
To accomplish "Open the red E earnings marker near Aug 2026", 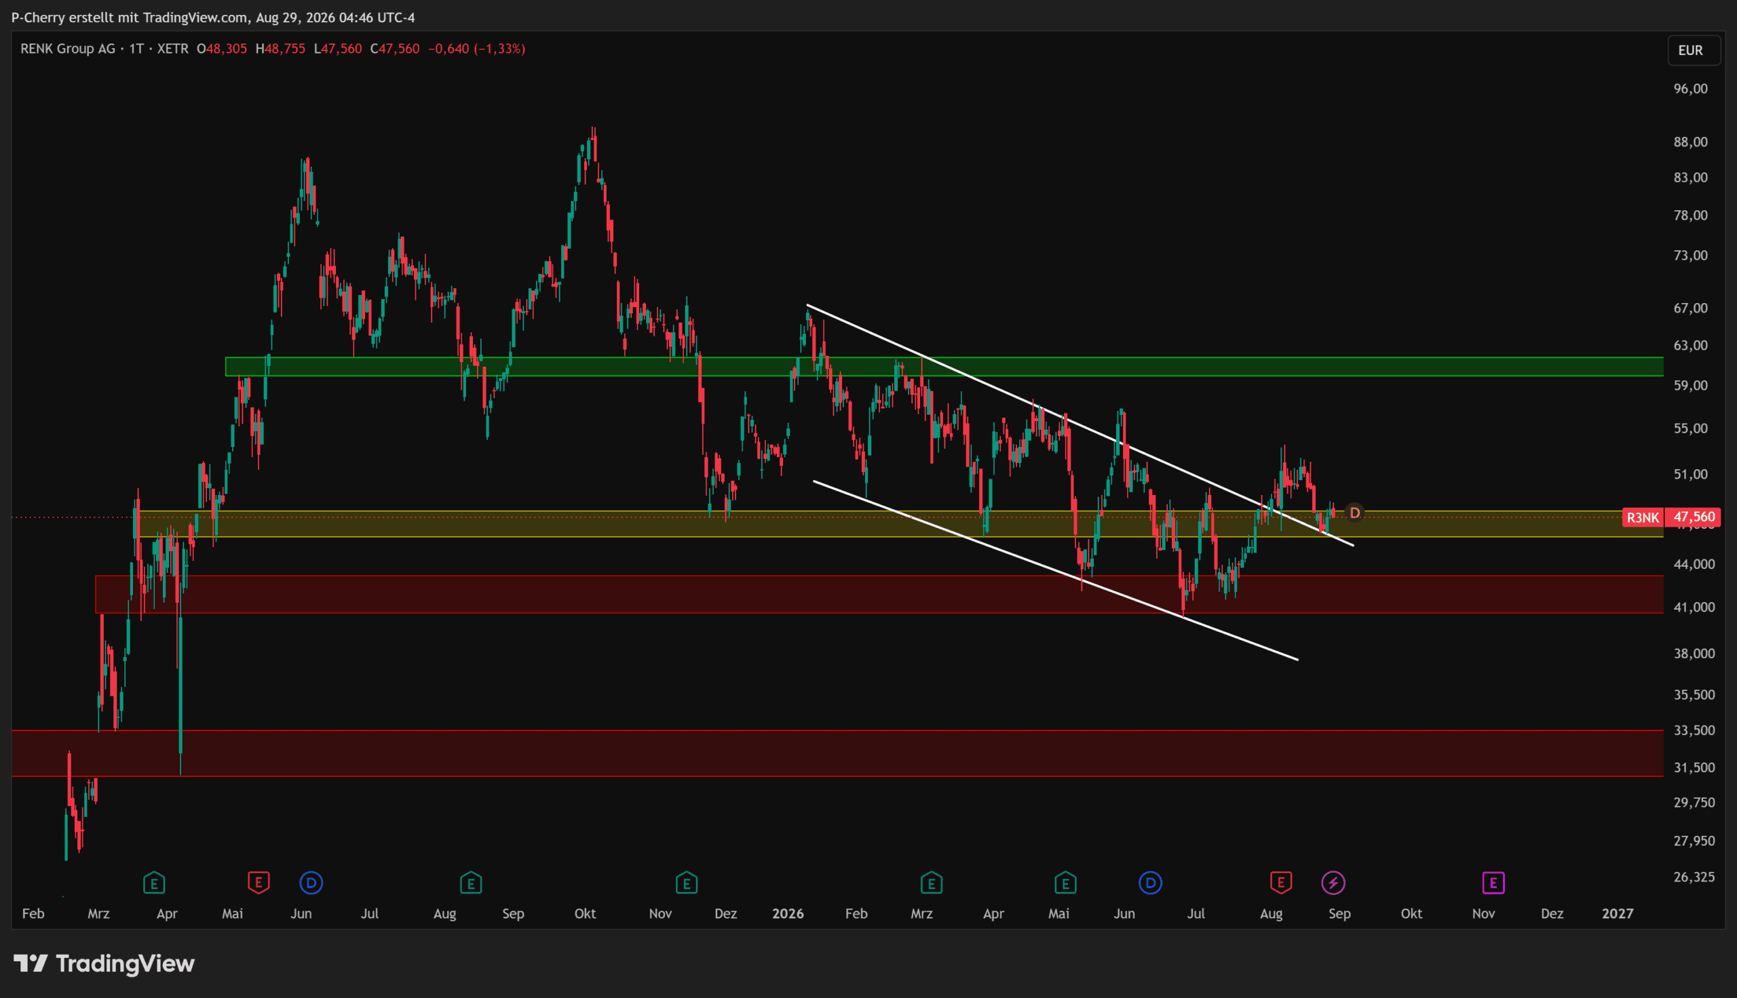I will coord(1281,883).
